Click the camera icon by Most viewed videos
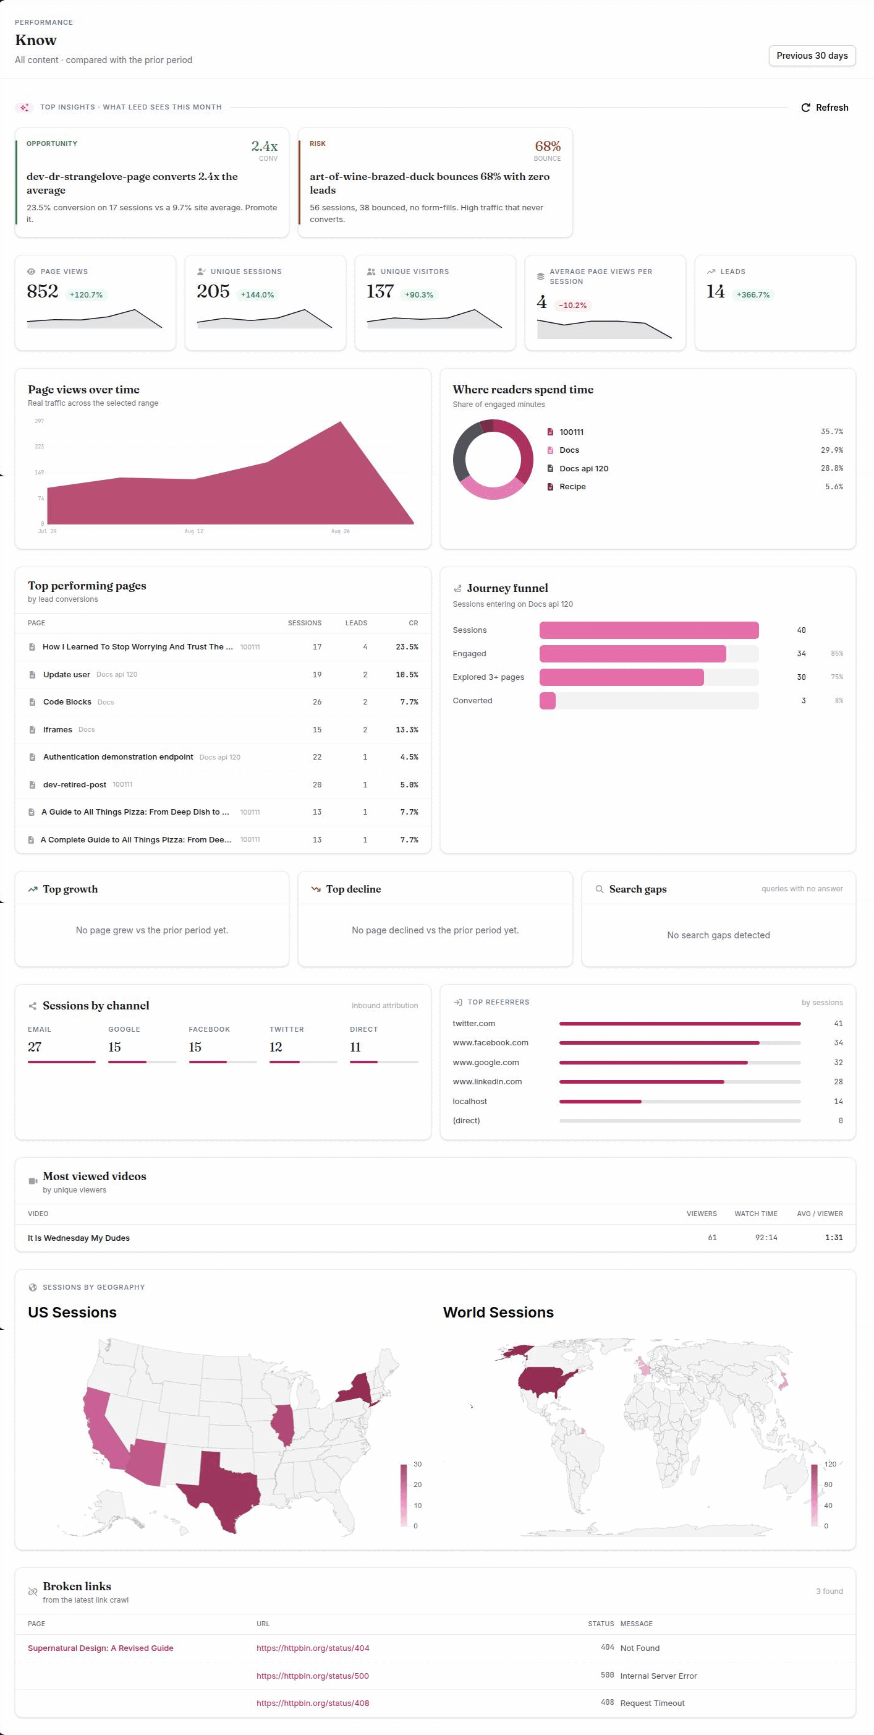This screenshot has height=1735, width=874. pyautogui.click(x=32, y=1181)
